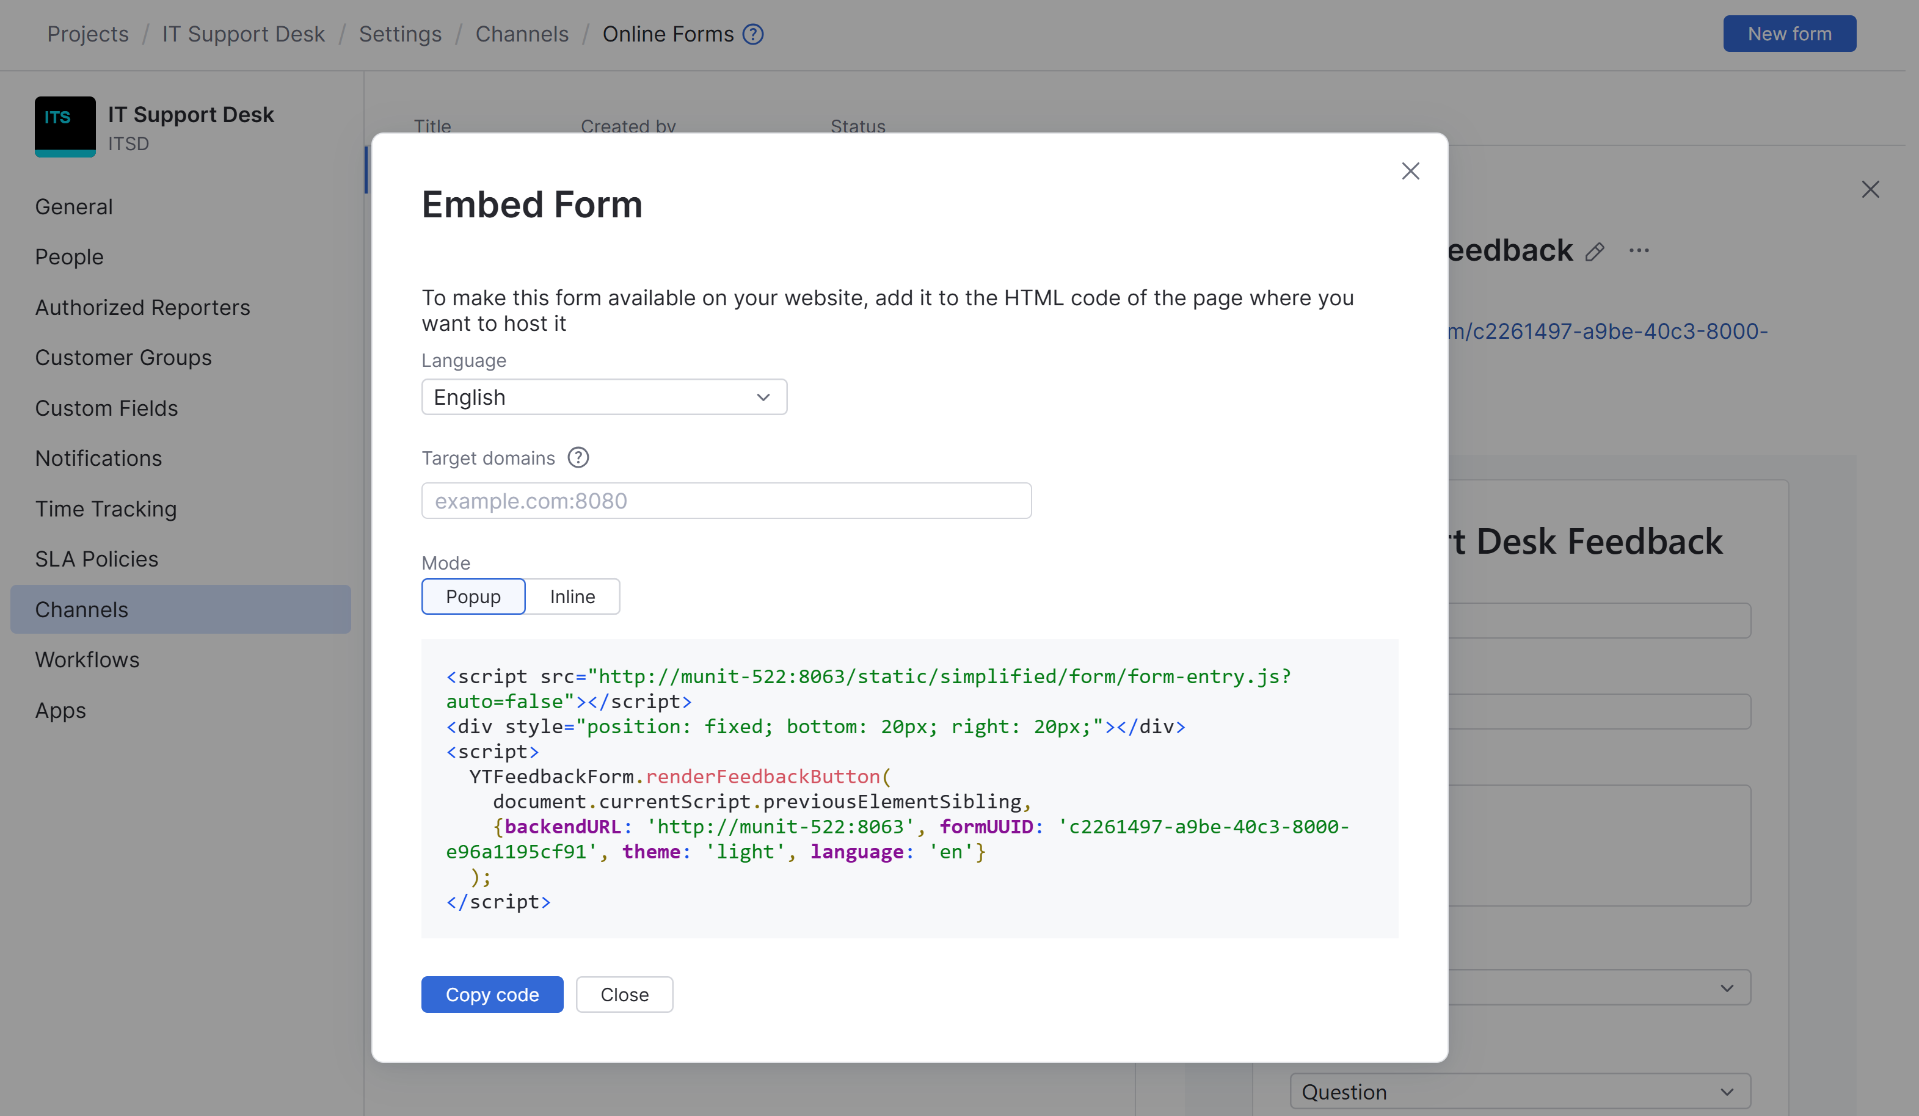
Task: Open the form URL link ending c2261497-a9be-40c3-8000-
Action: [1608, 331]
